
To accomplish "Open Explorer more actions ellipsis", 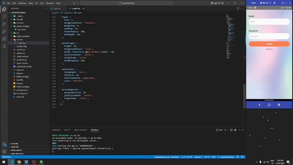I will coord(46,8).
